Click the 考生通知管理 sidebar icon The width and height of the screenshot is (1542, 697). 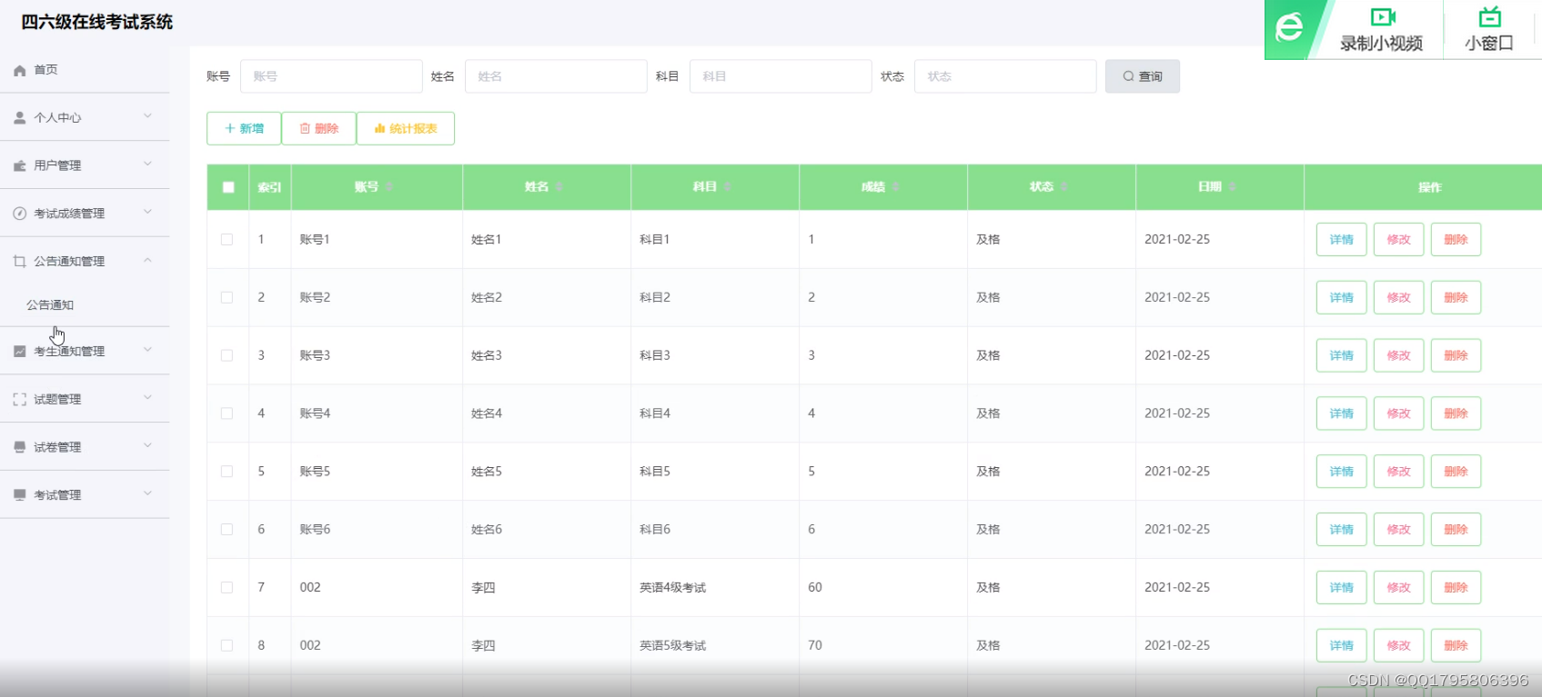pyautogui.click(x=20, y=351)
